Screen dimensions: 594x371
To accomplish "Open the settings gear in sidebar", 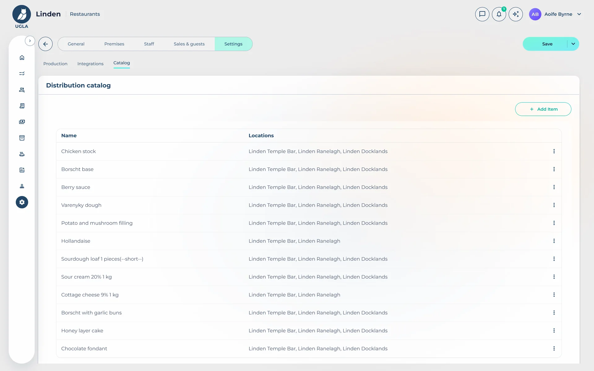I will tap(22, 202).
